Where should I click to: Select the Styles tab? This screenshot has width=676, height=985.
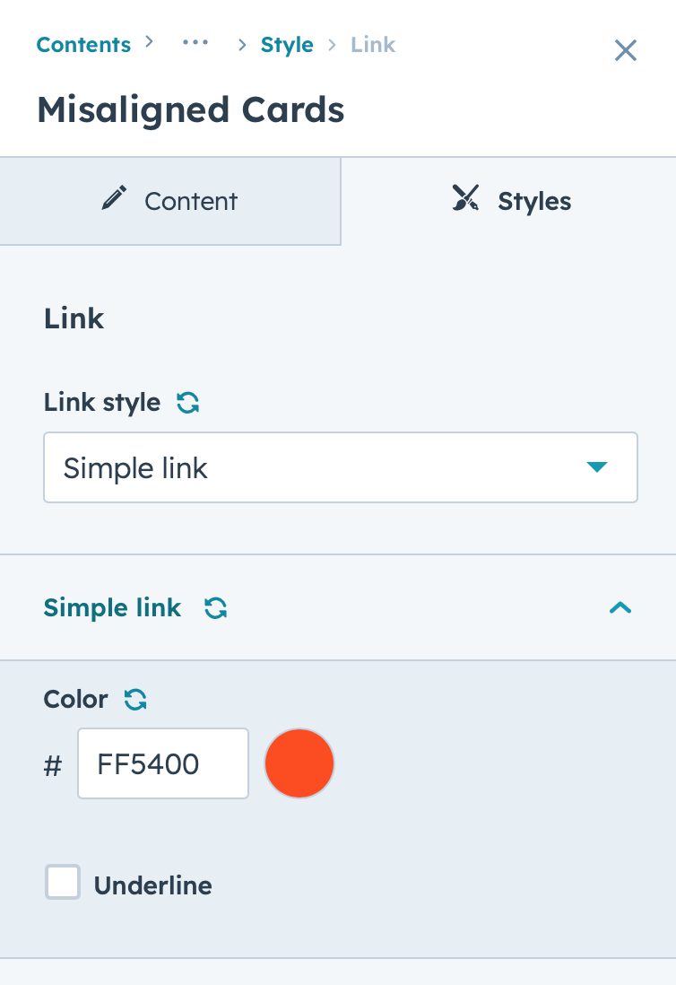(509, 201)
